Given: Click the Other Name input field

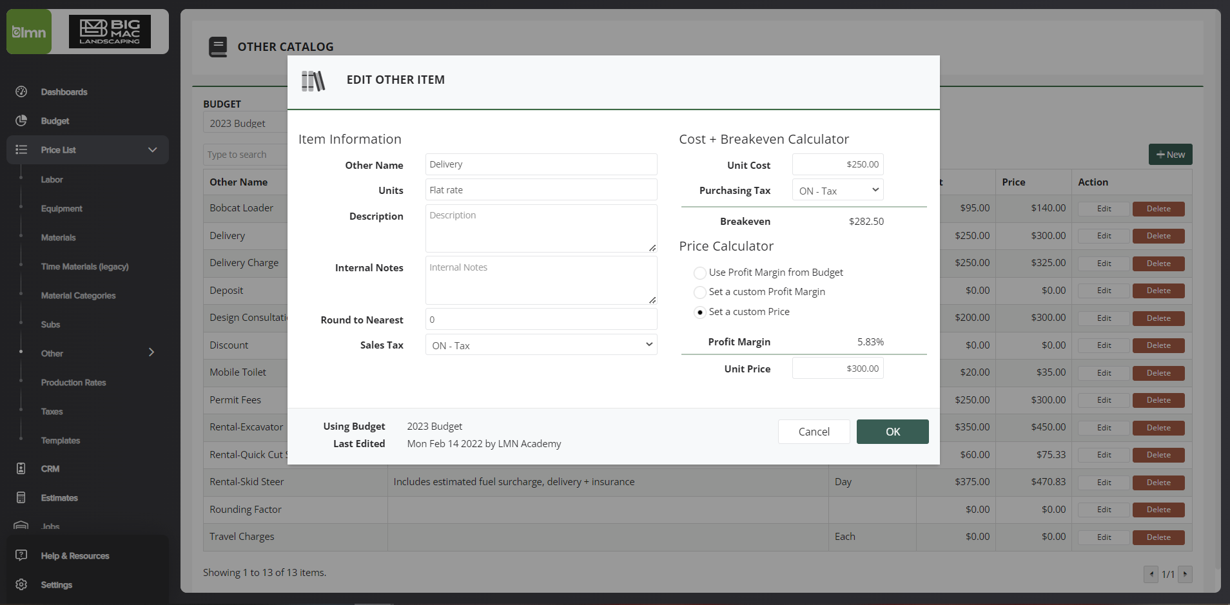Looking at the screenshot, I should [x=541, y=164].
